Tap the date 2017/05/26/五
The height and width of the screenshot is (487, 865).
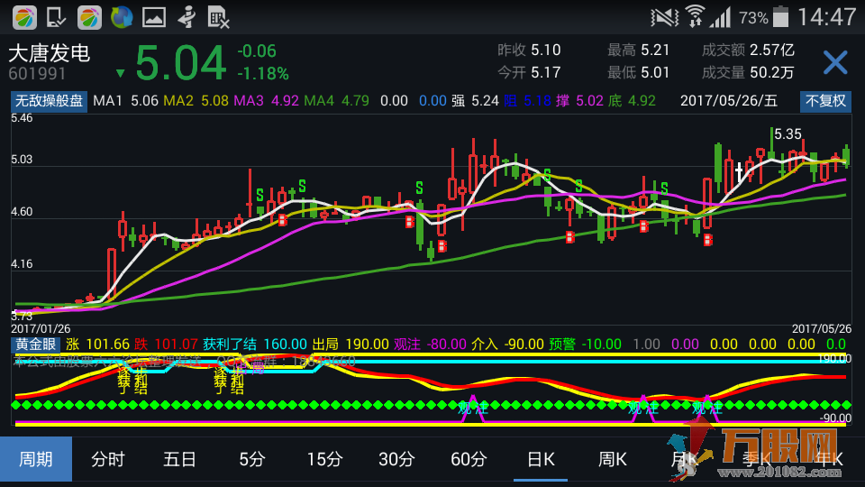[x=729, y=101]
